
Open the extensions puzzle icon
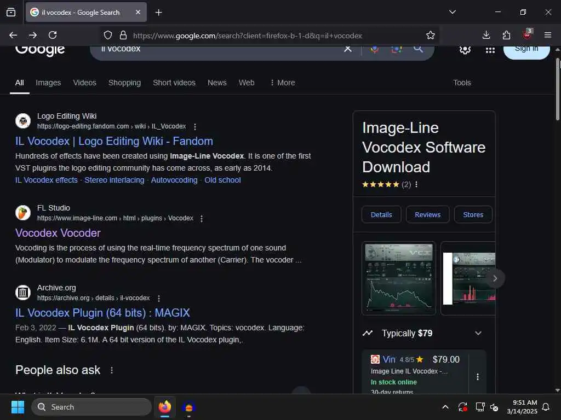click(x=506, y=35)
